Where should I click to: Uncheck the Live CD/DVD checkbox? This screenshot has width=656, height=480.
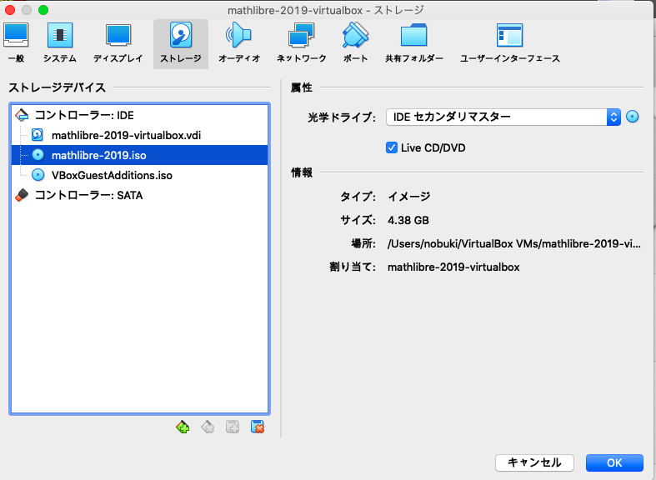click(x=392, y=147)
